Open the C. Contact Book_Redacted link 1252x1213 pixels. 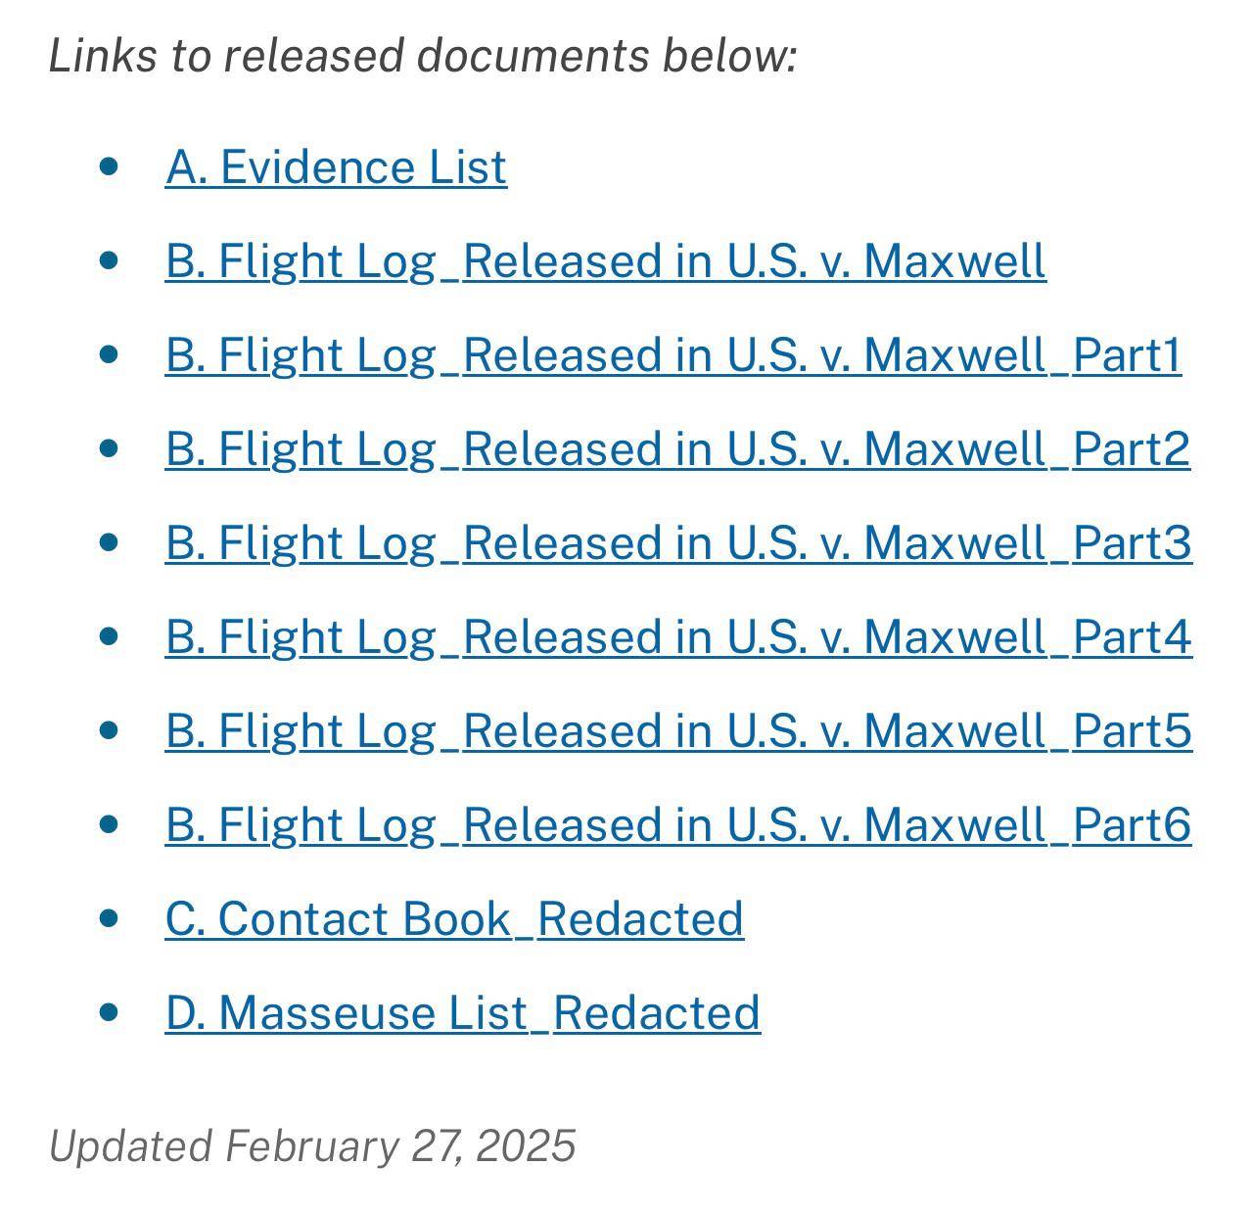454,919
